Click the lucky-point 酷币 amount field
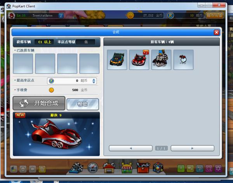 72,81
